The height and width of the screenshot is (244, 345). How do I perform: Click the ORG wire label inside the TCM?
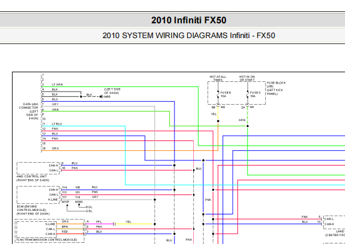65,222
